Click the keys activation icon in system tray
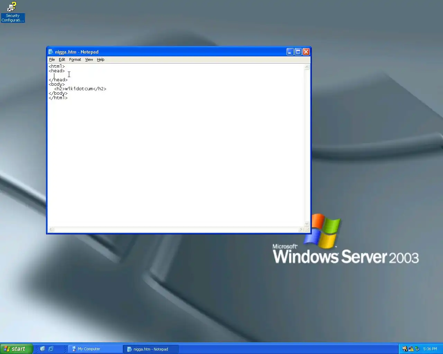The height and width of the screenshot is (354, 443). 405,349
